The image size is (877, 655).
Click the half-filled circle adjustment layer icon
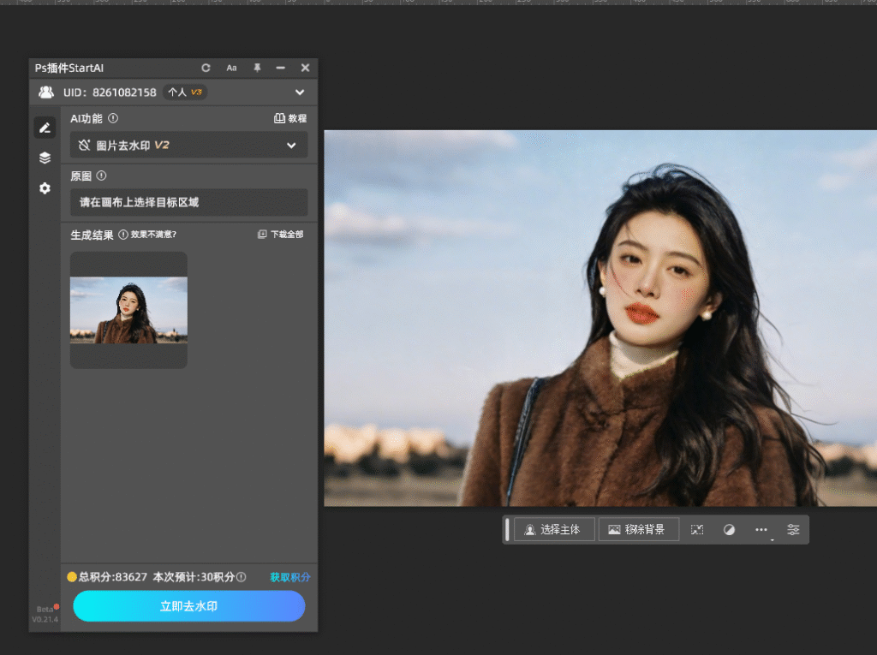click(x=729, y=530)
